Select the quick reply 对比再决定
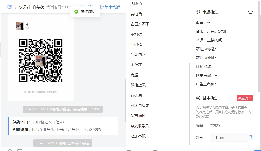The width and height of the screenshot is (261, 151). click(x=140, y=106)
